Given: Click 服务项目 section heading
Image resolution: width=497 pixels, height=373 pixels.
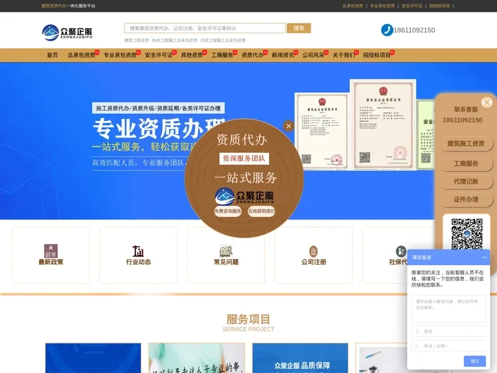Looking at the screenshot, I should pyautogui.click(x=248, y=319).
